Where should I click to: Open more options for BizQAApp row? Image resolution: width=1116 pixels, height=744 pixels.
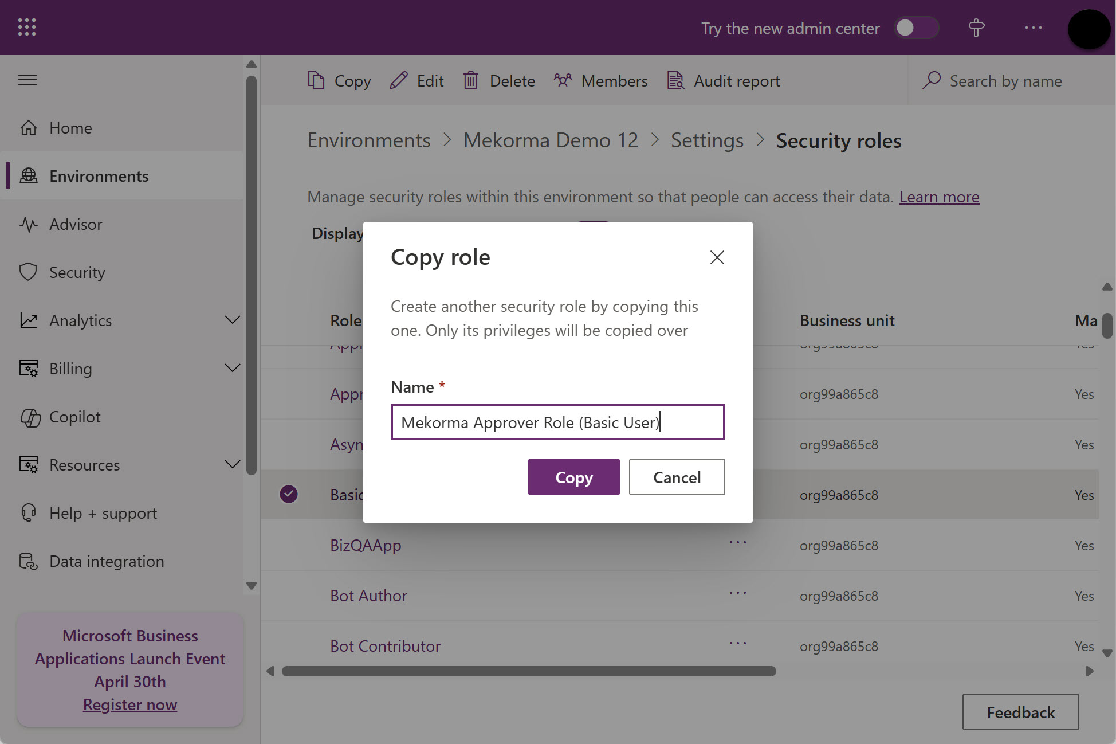[x=737, y=542]
